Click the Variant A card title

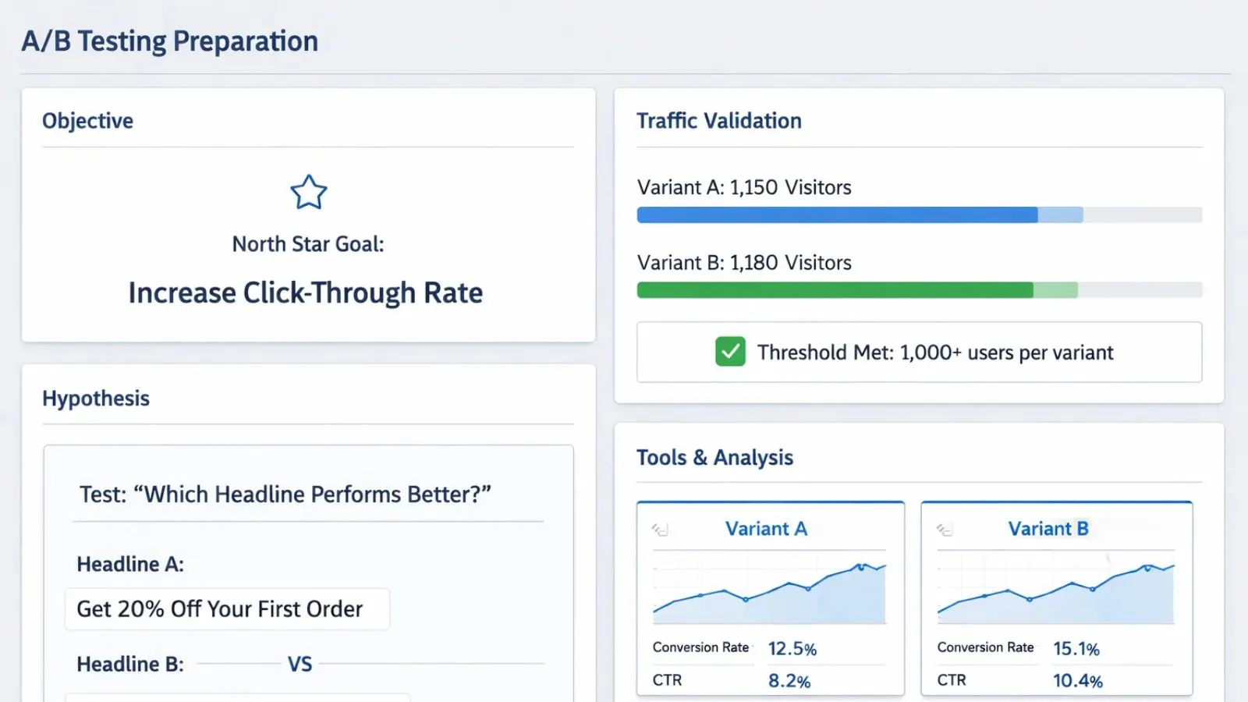point(766,529)
